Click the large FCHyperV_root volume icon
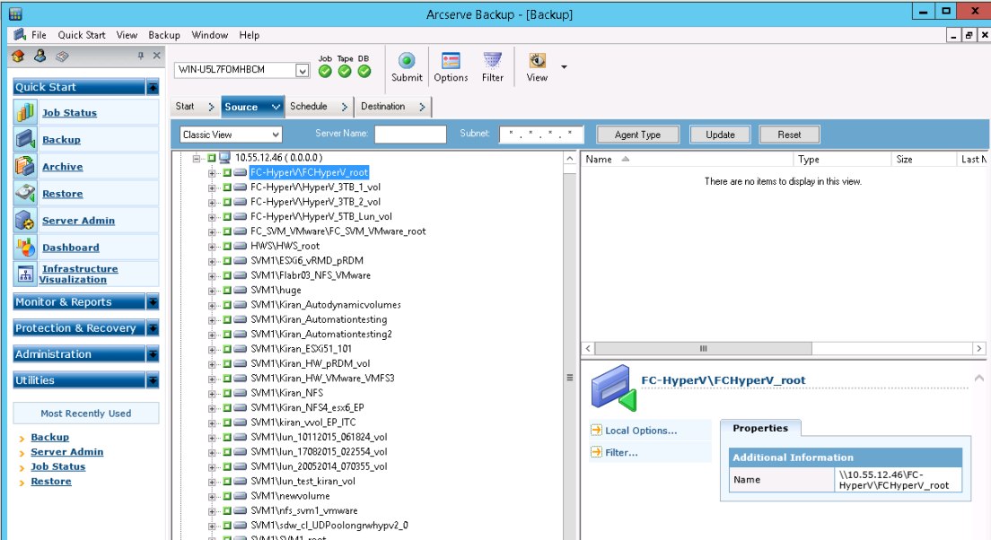This screenshot has width=991, height=540. tap(613, 388)
